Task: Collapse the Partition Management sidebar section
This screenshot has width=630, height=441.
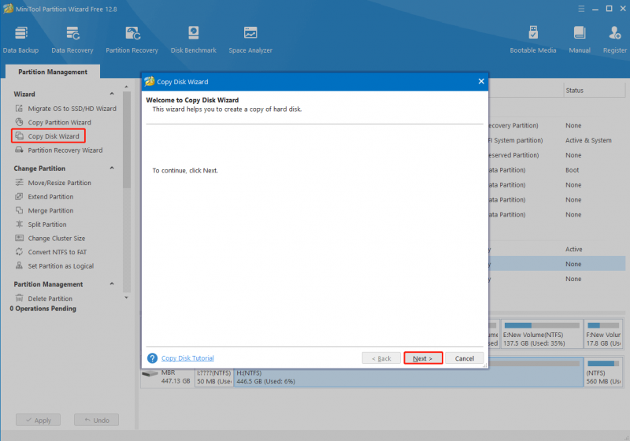Action: click(112, 283)
